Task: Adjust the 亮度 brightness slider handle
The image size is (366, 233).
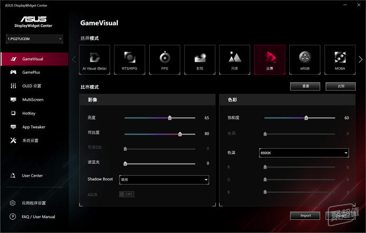Action: [170, 118]
